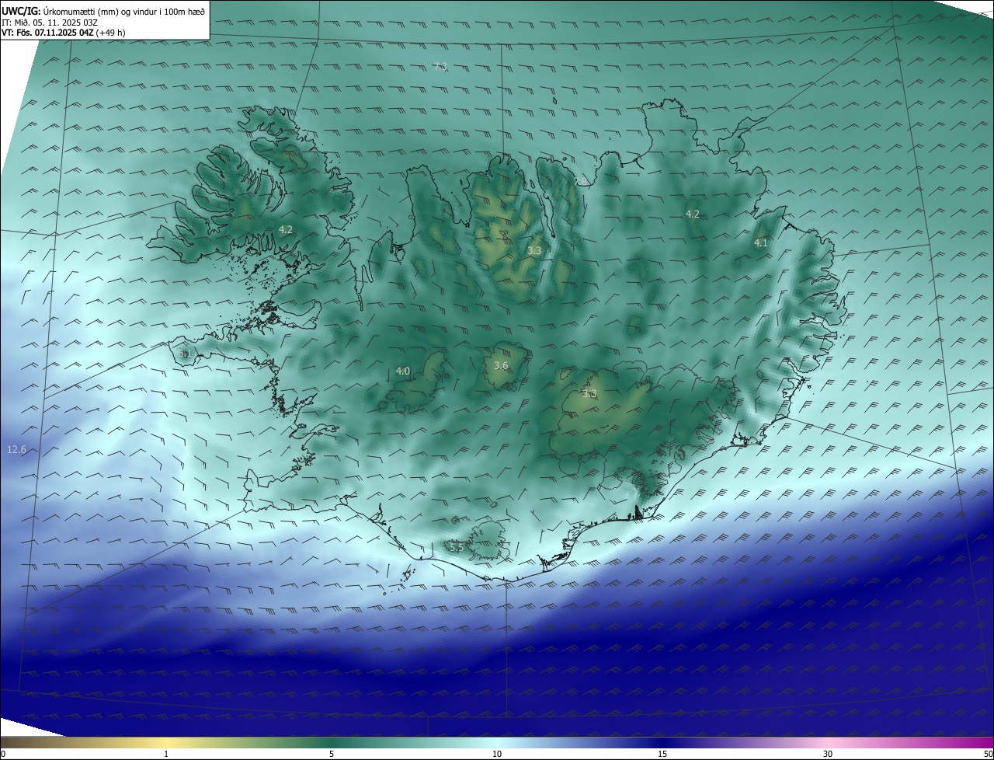
Task: Click the colorbar tick label '15'
Action: tap(662, 754)
